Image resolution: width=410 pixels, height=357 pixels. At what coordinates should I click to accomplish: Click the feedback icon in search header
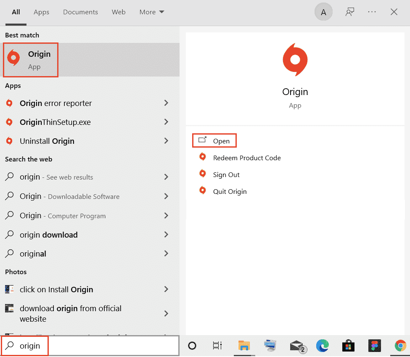click(349, 12)
